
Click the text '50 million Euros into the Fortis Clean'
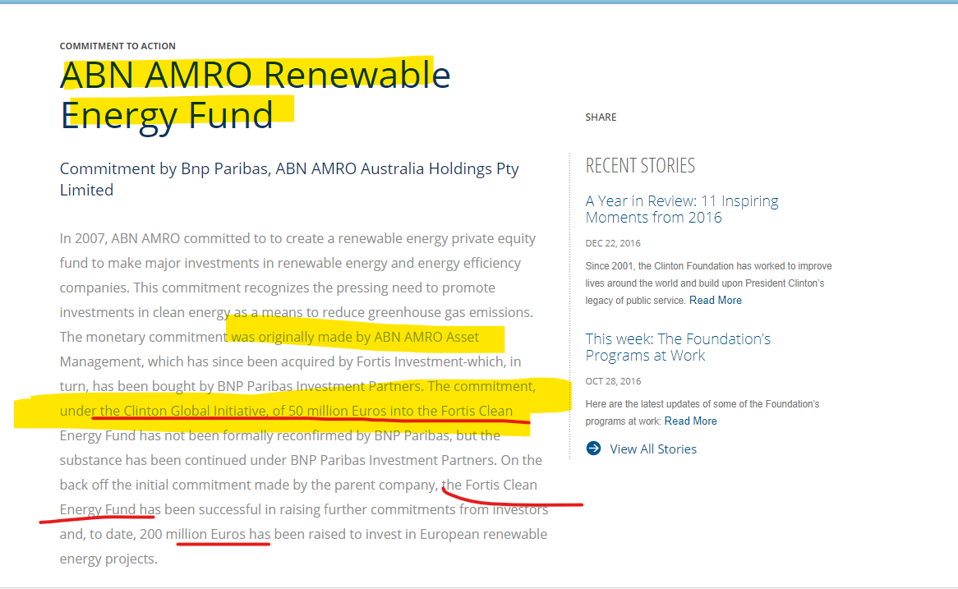pyautogui.click(x=400, y=412)
